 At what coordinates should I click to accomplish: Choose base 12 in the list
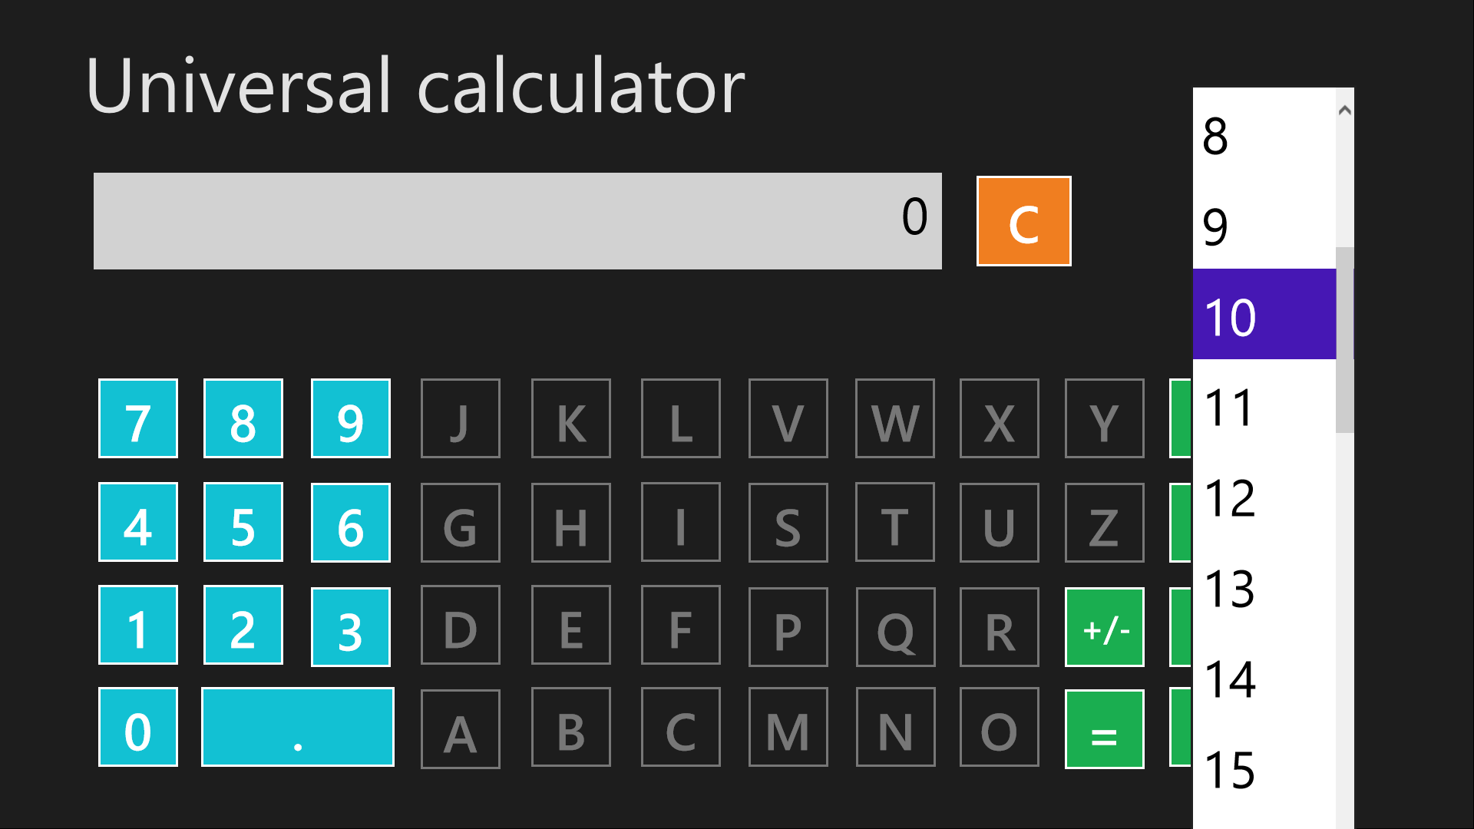click(x=1264, y=498)
